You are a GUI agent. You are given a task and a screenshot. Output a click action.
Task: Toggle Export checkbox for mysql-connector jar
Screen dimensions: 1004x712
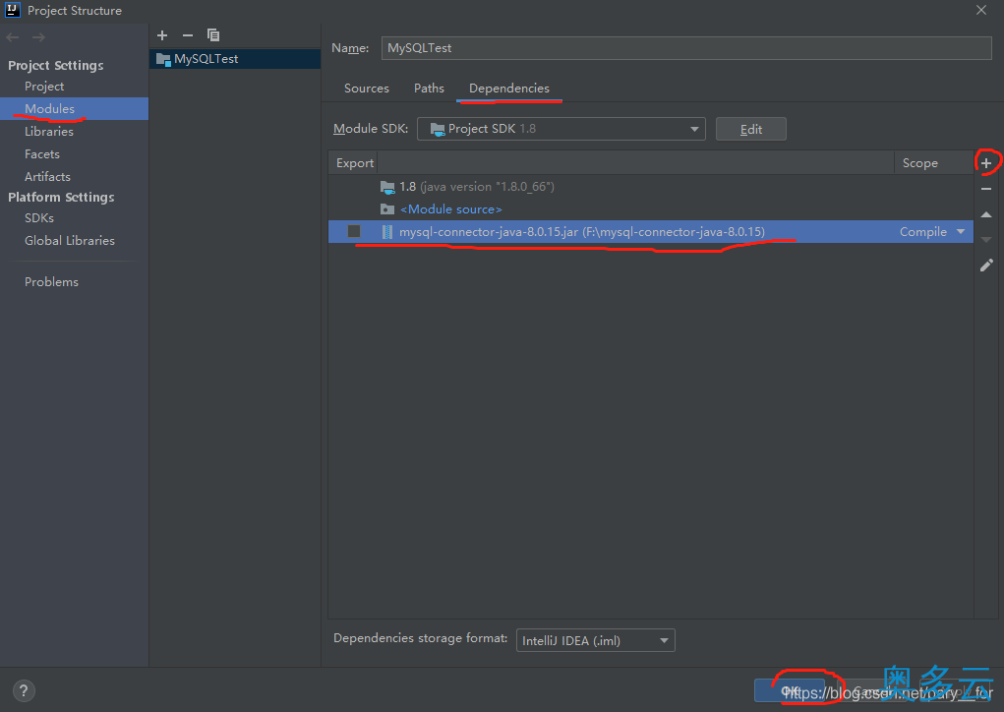354,231
